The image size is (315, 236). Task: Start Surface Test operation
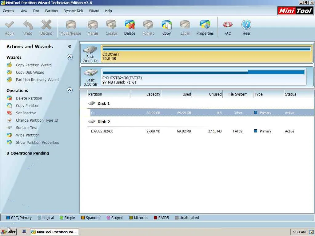pyautogui.click(x=26, y=128)
